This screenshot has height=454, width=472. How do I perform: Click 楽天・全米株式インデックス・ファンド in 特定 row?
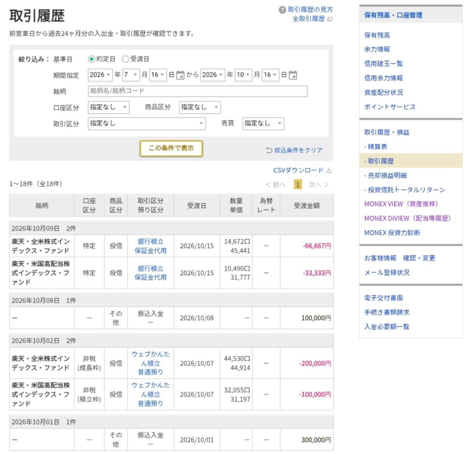point(41,246)
